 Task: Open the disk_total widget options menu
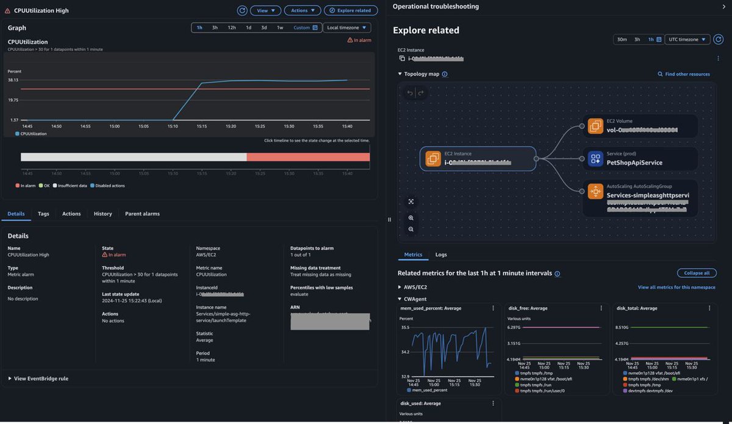click(x=709, y=308)
